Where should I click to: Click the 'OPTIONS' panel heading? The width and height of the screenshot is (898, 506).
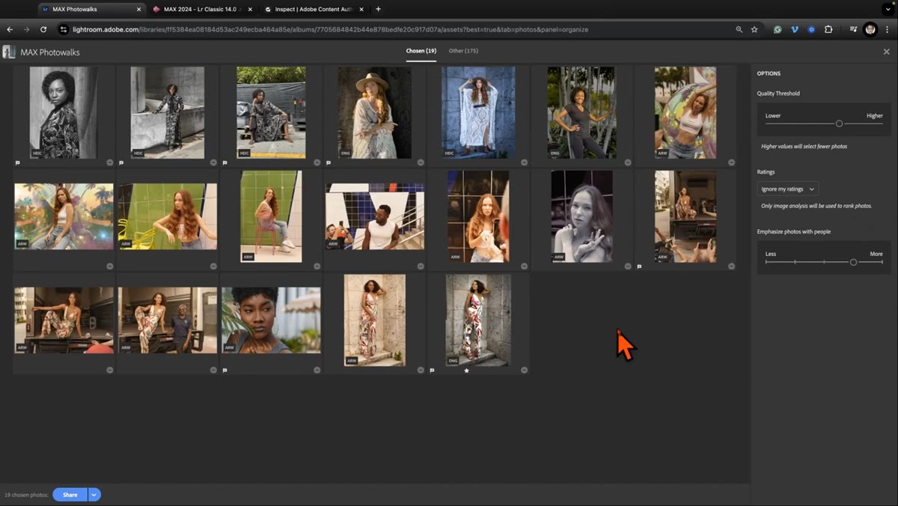point(769,73)
